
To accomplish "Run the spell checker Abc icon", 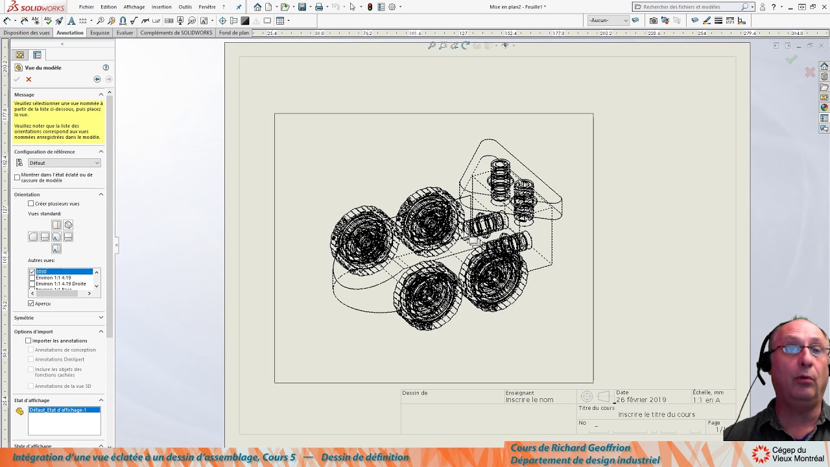I will (x=48, y=20).
